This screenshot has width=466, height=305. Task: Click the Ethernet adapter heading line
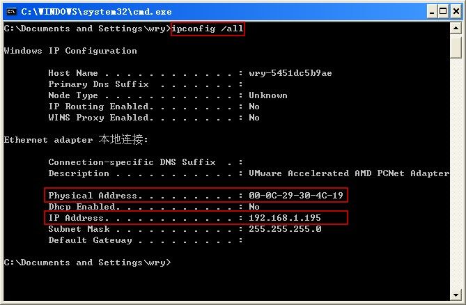point(76,139)
